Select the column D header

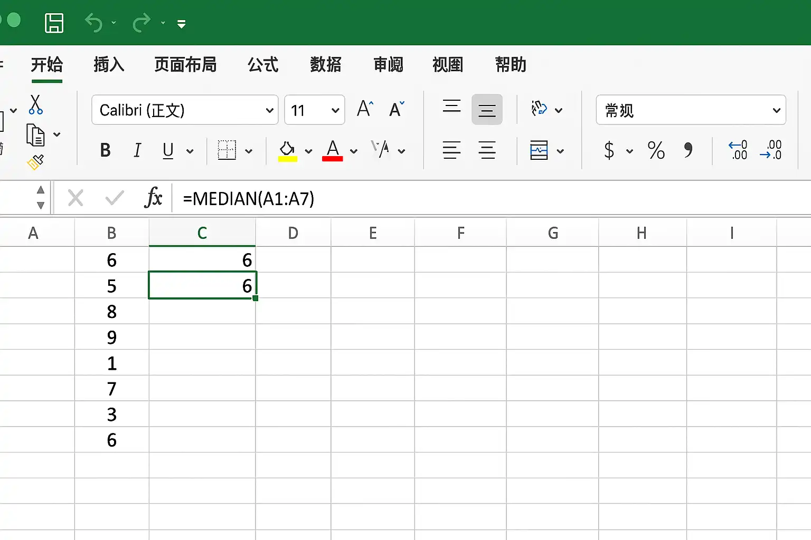(x=293, y=233)
